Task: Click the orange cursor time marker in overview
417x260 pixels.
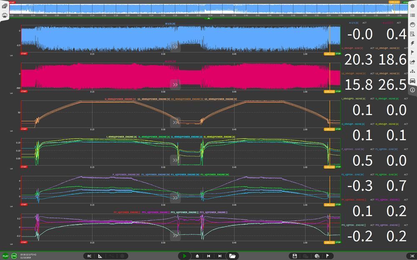Action: coord(393,2)
